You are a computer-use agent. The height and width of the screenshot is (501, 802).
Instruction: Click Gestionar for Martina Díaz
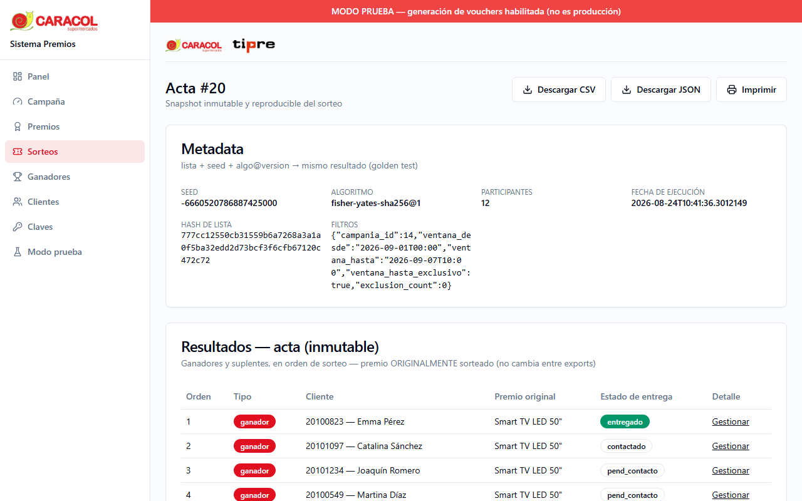tap(731, 495)
